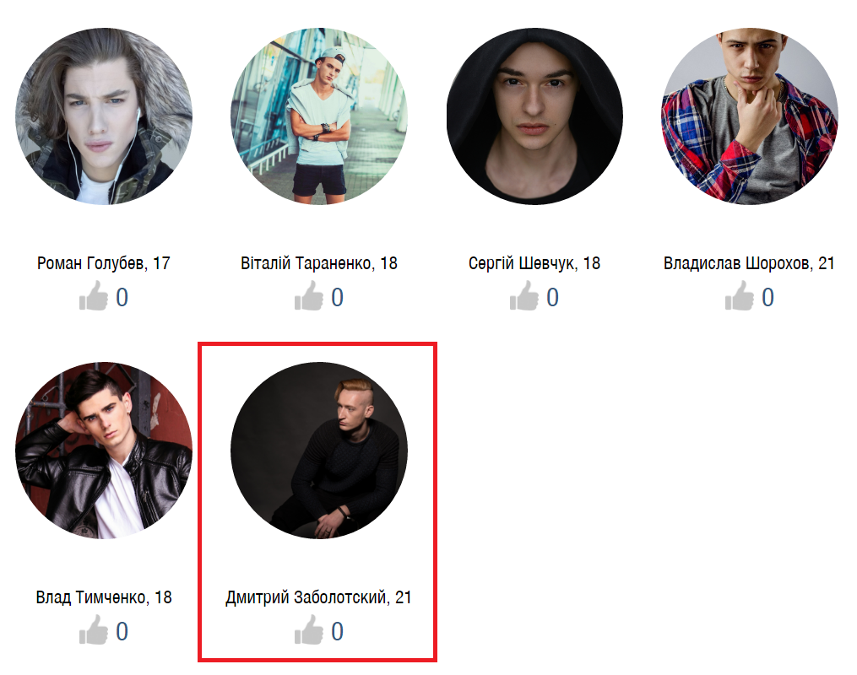Click vote count next to Роман Голубев's thumb

click(122, 298)
